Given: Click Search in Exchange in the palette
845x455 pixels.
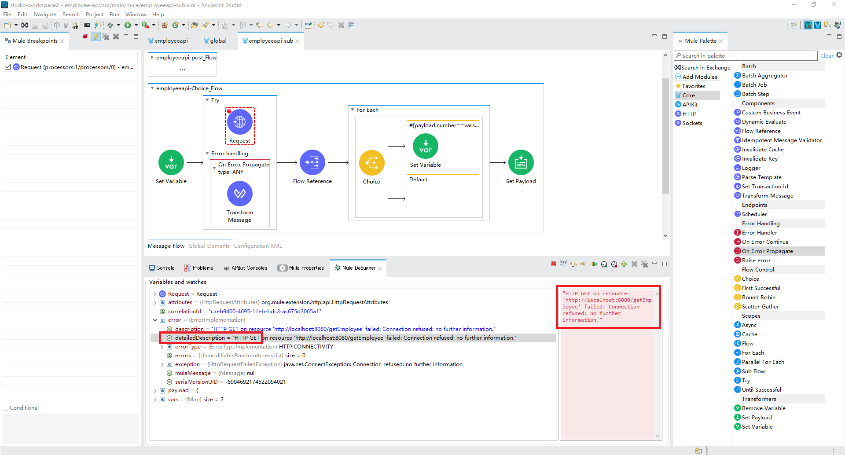Looking at the screenshot, I should (x=702, y=68).
